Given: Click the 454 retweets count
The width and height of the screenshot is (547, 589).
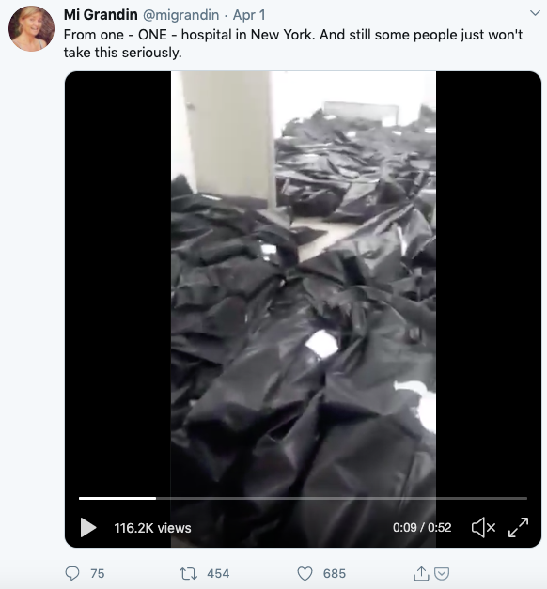Looking at the screenshot, I should tap(218, 574).
